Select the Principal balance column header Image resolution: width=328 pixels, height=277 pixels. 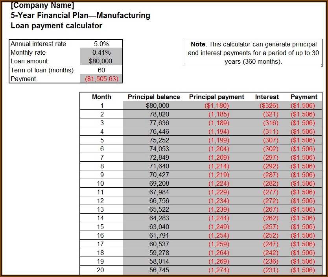[154, 97]
